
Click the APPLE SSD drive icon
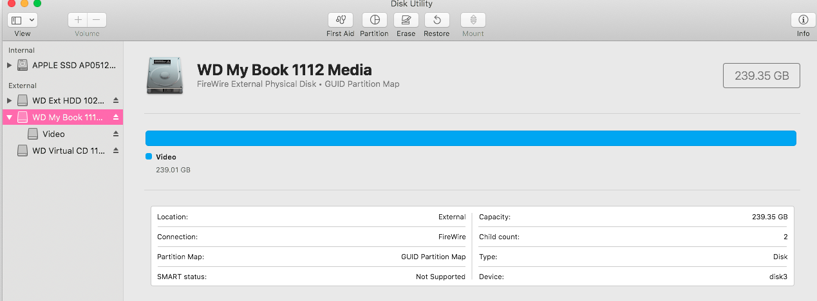[23, 65]
